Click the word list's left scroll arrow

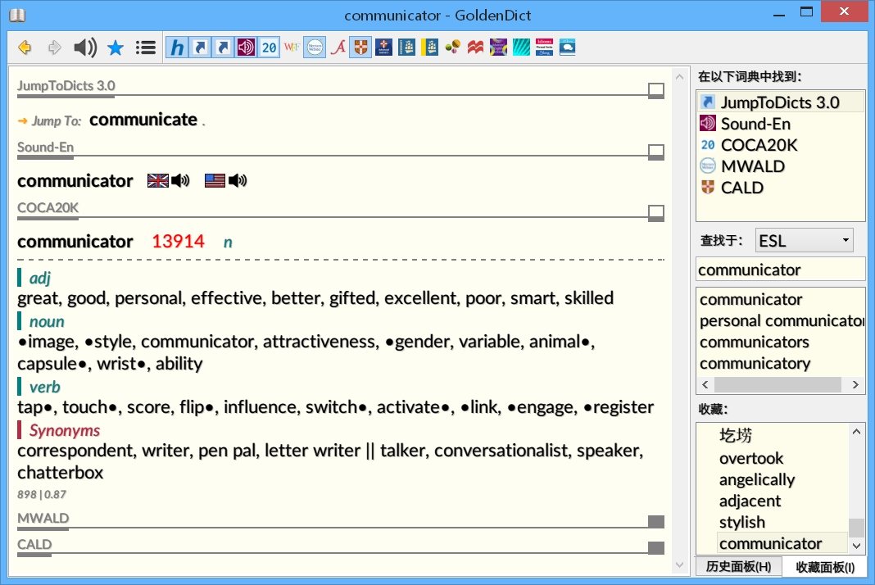(x=705, y=384)
